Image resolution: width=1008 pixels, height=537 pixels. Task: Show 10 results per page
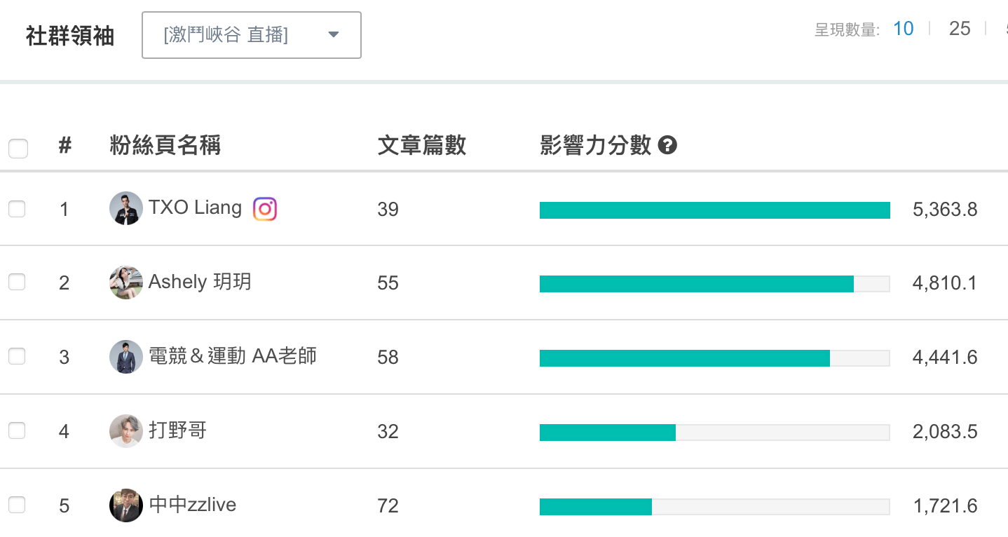(904, 29)
